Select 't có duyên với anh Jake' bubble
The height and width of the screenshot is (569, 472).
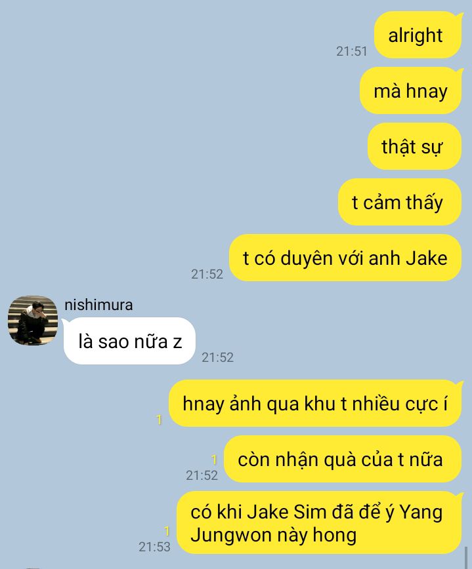[345, 258]
